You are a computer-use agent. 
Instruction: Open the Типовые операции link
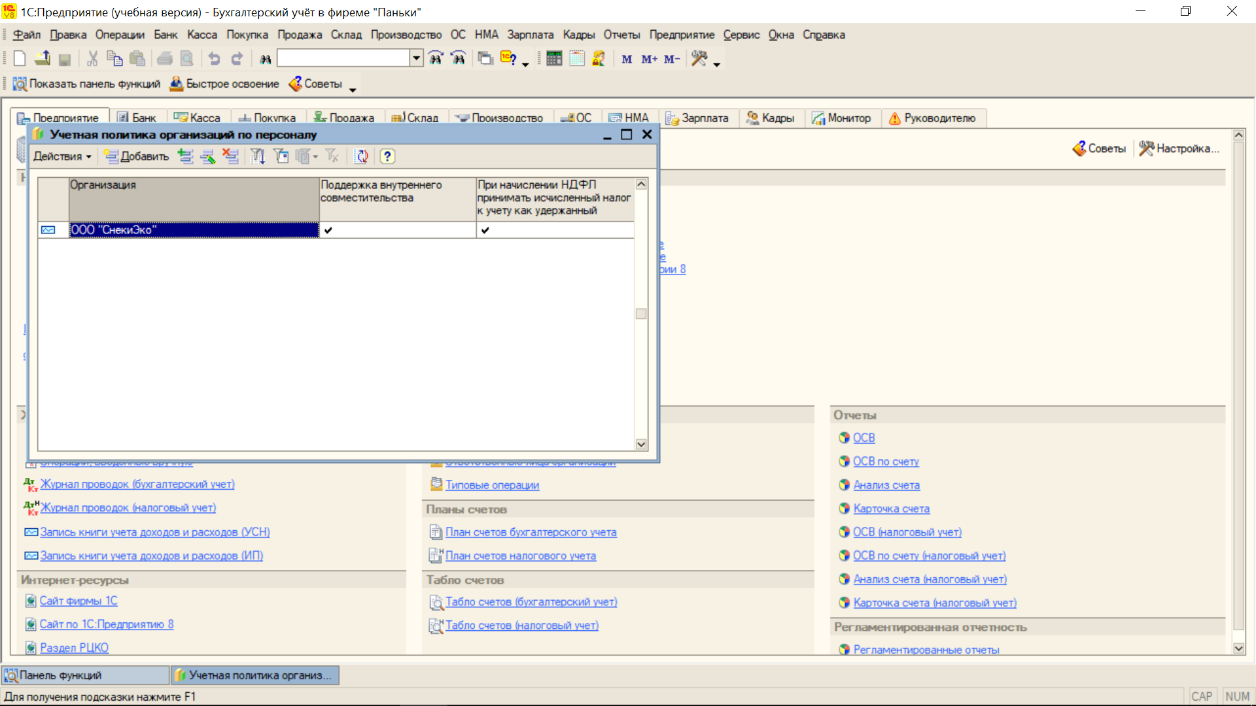492,485
